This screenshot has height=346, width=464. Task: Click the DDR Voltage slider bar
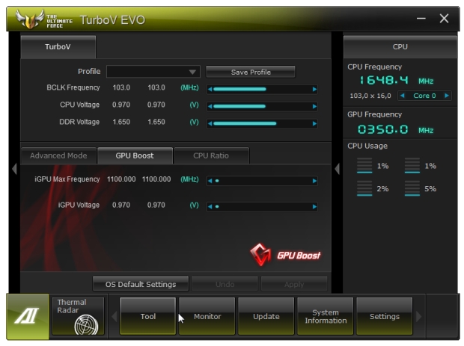pos(262,123)
